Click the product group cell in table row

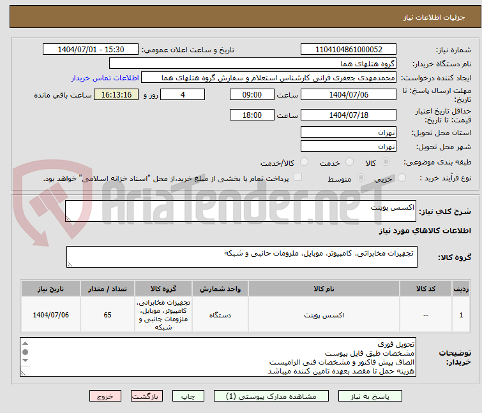click(163, 315)
